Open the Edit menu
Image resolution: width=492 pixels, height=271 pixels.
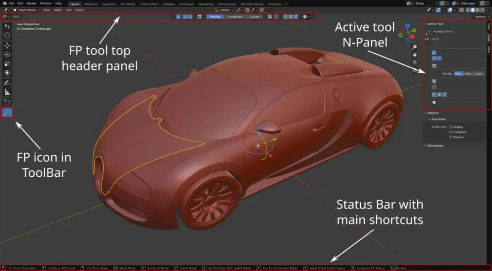20,4
